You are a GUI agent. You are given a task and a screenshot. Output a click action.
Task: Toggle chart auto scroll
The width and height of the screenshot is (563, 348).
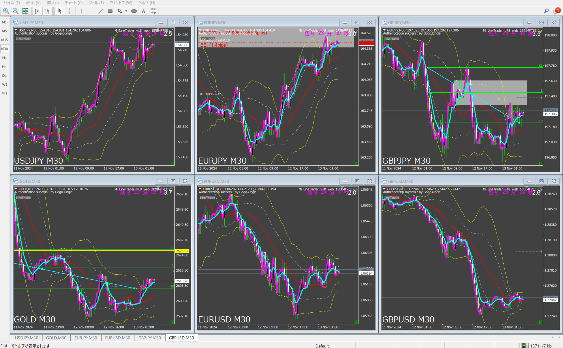(x=37, y=11)
